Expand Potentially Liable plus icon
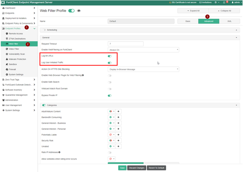The width and height of the screenshot is (244, 172). click(x=118, y=135)
